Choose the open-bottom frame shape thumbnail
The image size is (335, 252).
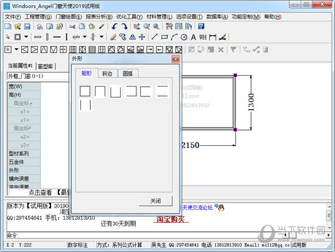coord(100,92)
